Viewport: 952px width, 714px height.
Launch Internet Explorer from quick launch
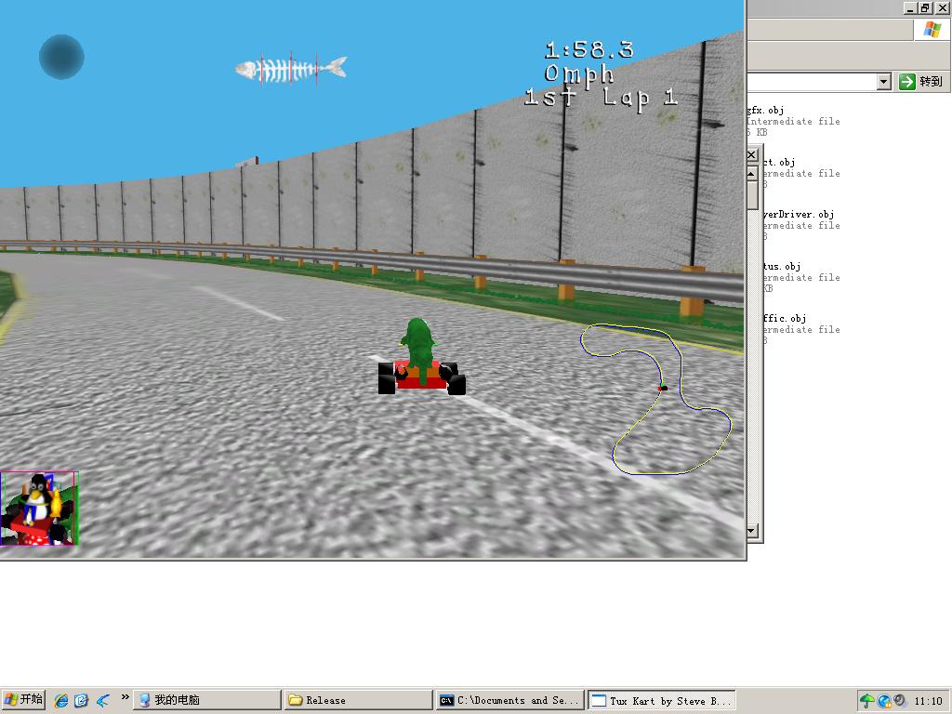60,700
